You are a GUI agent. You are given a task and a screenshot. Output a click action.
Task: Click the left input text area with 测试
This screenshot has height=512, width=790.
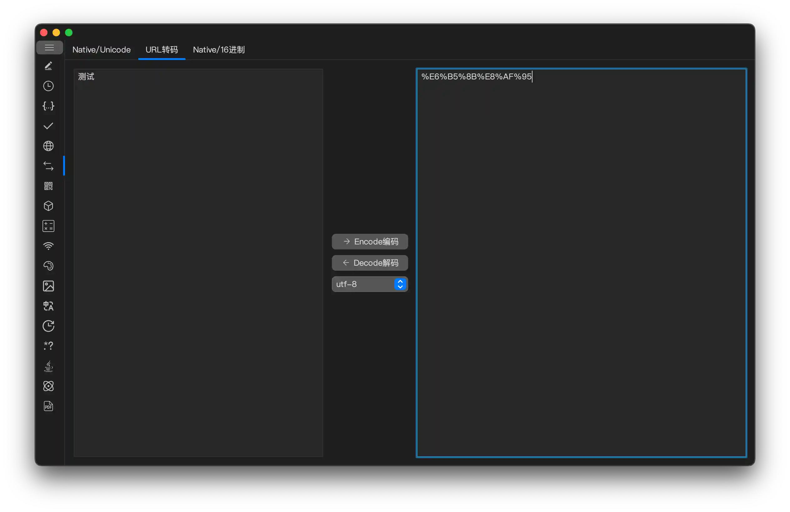pos(198,262)
